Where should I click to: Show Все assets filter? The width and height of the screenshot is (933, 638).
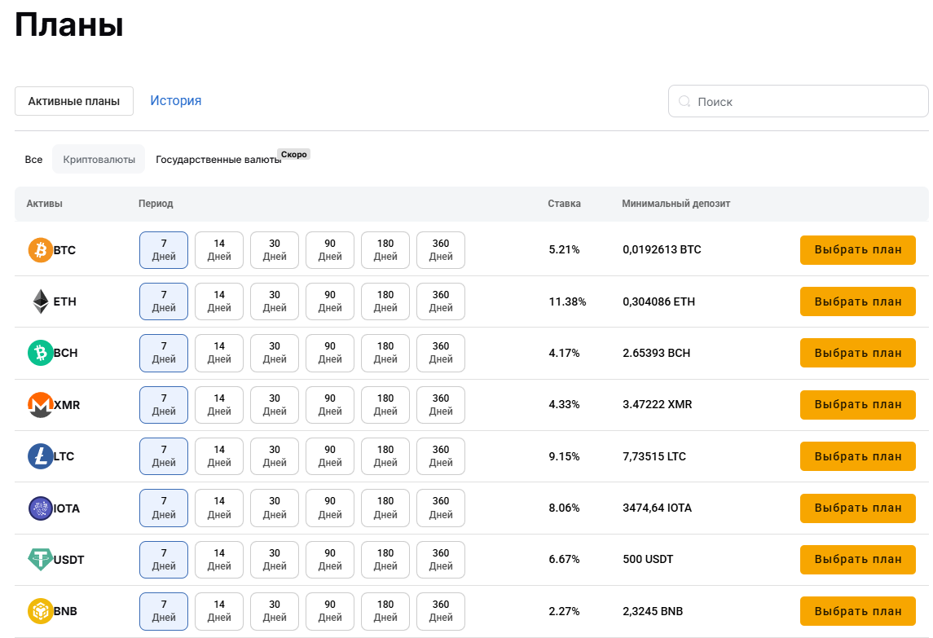point(33,160)
